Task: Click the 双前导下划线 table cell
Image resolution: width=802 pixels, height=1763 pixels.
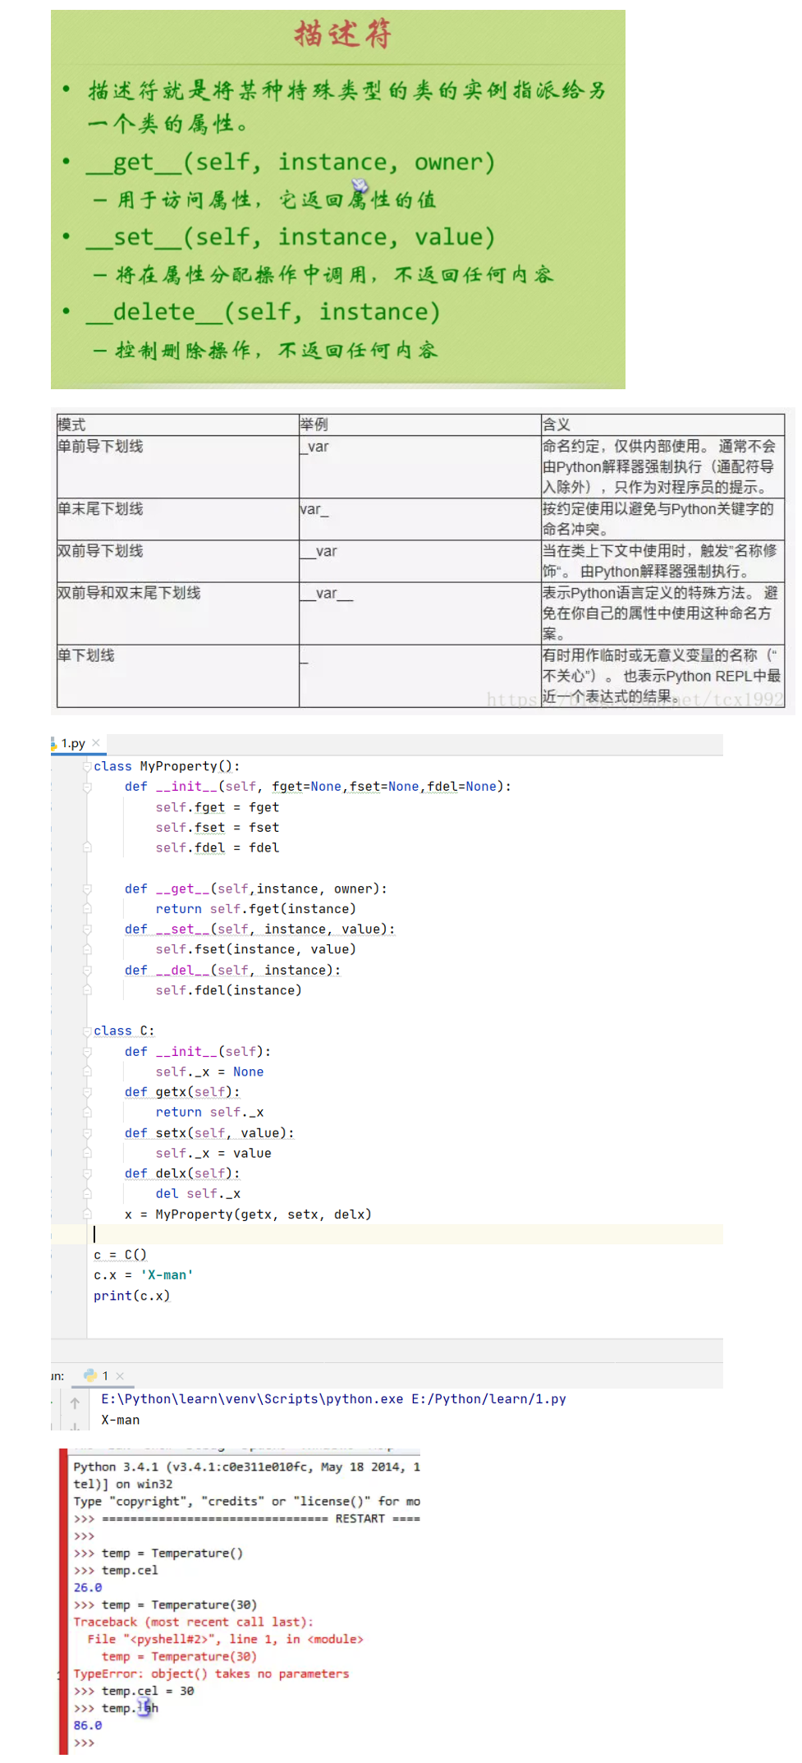Action: coord(178,561)
